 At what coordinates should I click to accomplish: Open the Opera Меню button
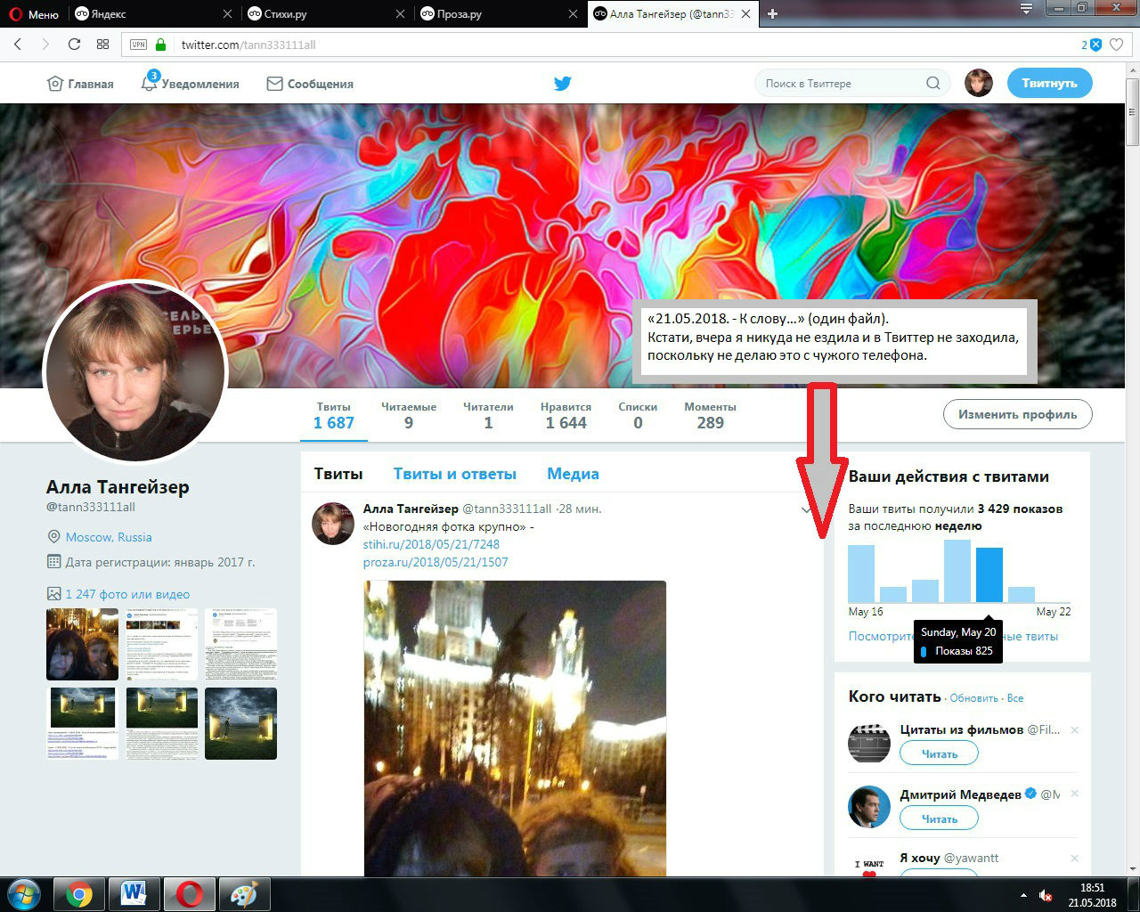33,13
